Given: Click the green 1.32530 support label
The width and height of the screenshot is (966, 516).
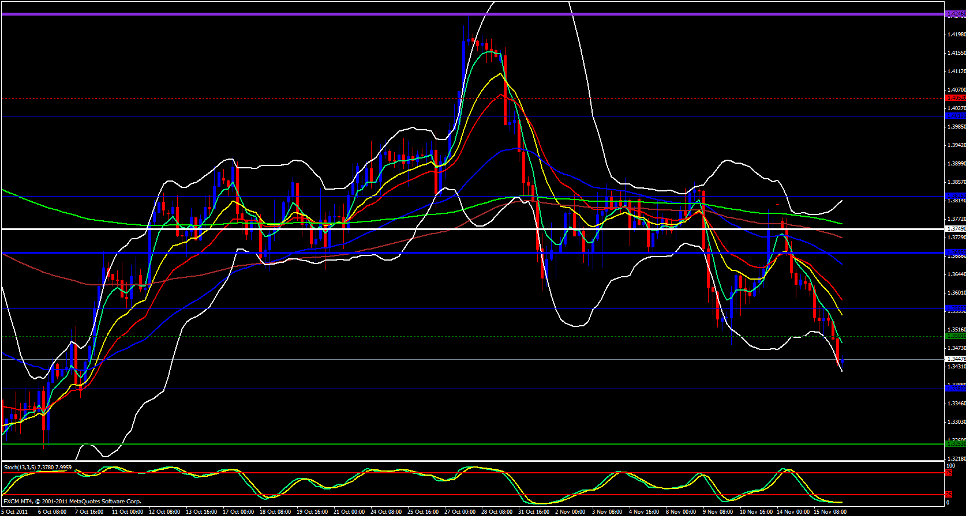Looking at the screenshot, I should pos(955,443).
